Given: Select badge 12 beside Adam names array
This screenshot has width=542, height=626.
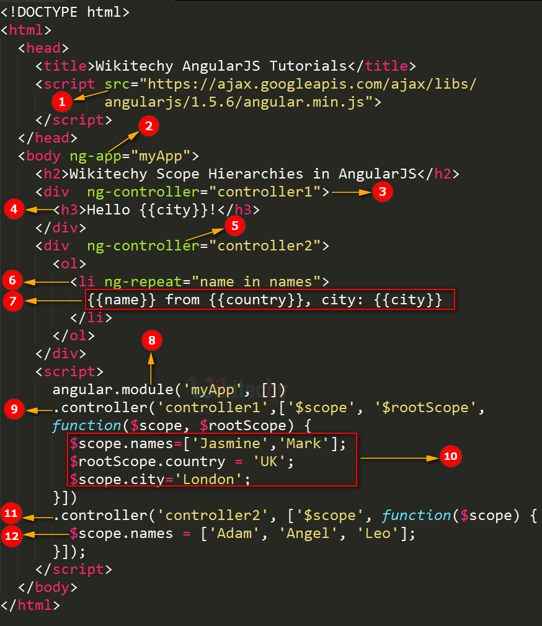Looking at the screenshot, I should tap(12, 536).
